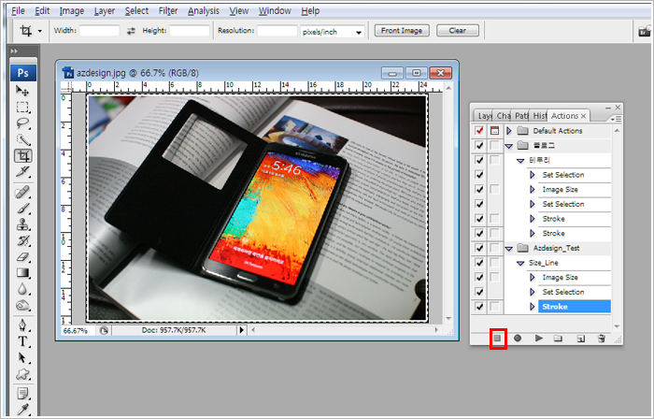Collapse the Size_Line action
This screenshot has height=419, width=654.
[520, 263]
